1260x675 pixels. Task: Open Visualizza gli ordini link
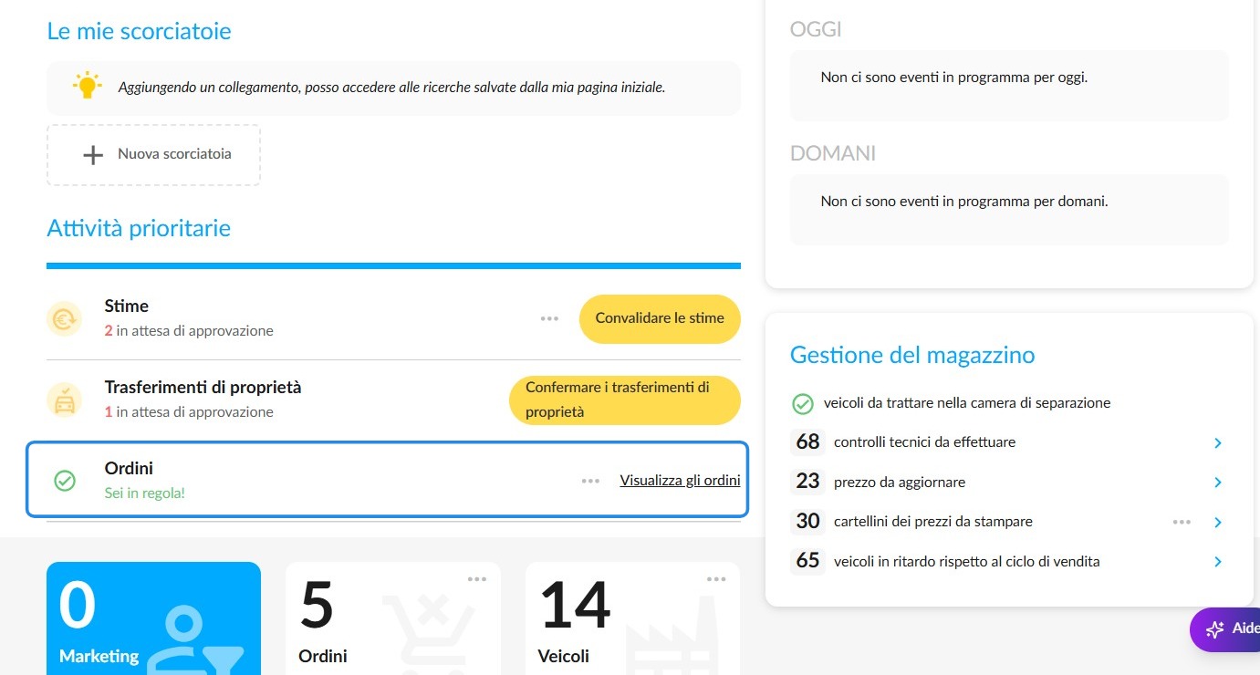pos(680,480)
